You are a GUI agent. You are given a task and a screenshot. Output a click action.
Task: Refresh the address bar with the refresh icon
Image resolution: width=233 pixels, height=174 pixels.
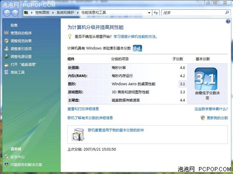coord(156,13)
